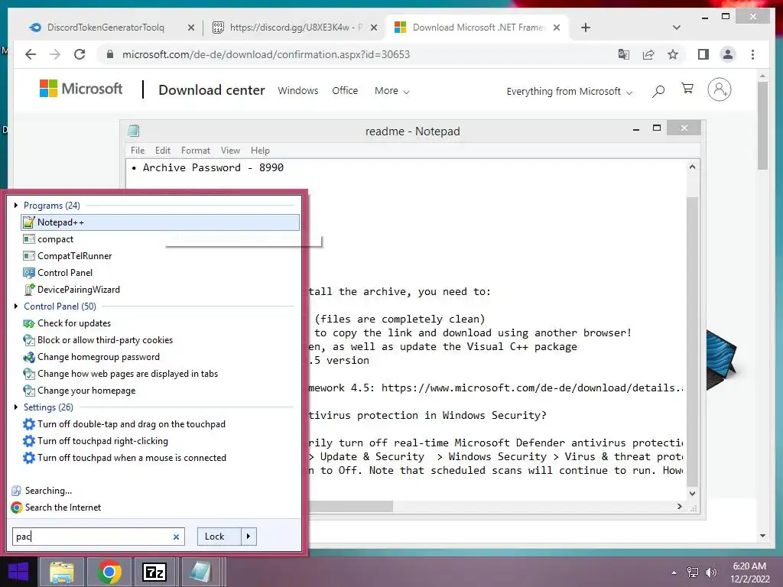Click the Windows Start button
This screenshot has width=783, height=587.
(x=18, y=572)
